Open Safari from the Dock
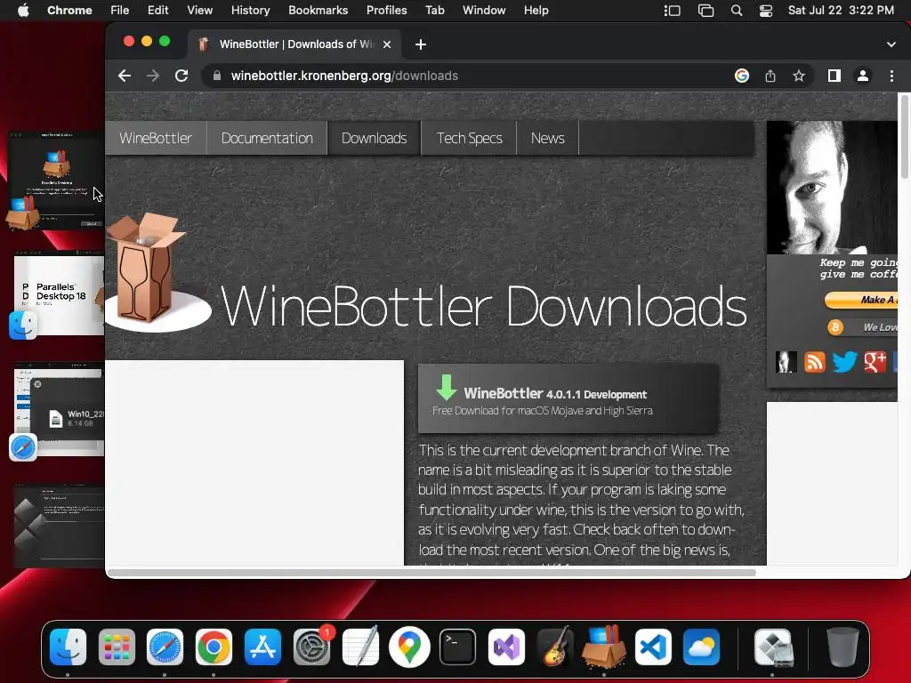 click(x=165, y=647)
